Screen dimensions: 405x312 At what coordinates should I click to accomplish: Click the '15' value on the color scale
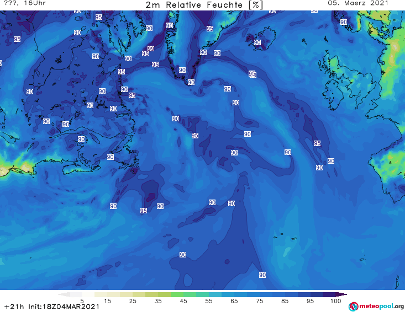coord(107,301)
